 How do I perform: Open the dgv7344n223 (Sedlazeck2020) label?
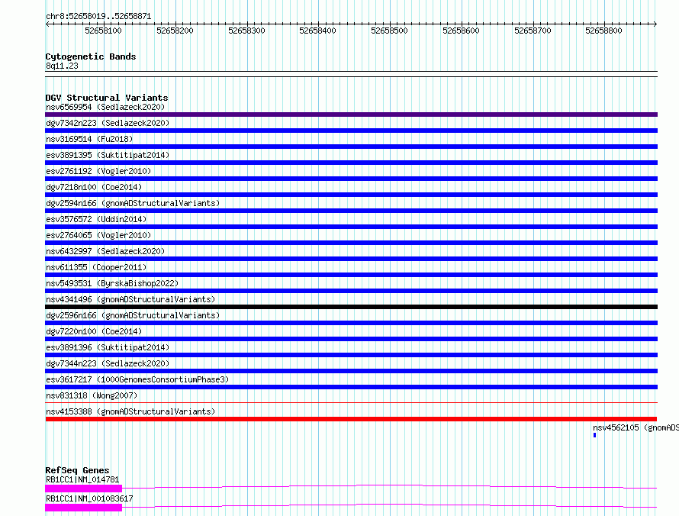(x=108, y=363)
